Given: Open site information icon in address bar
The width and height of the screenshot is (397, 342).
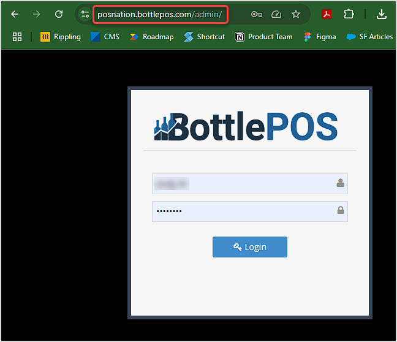Looking at the screenshot, I should pyautogui.click(x=85, y=14).
